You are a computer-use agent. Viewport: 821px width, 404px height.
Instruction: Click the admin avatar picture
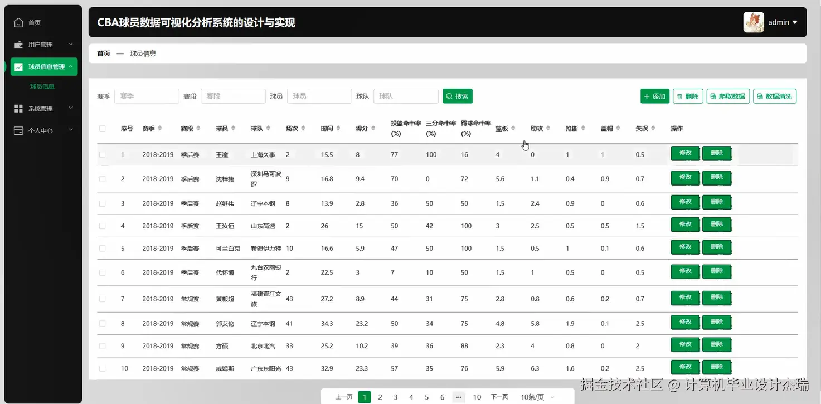tap(754, 22)
